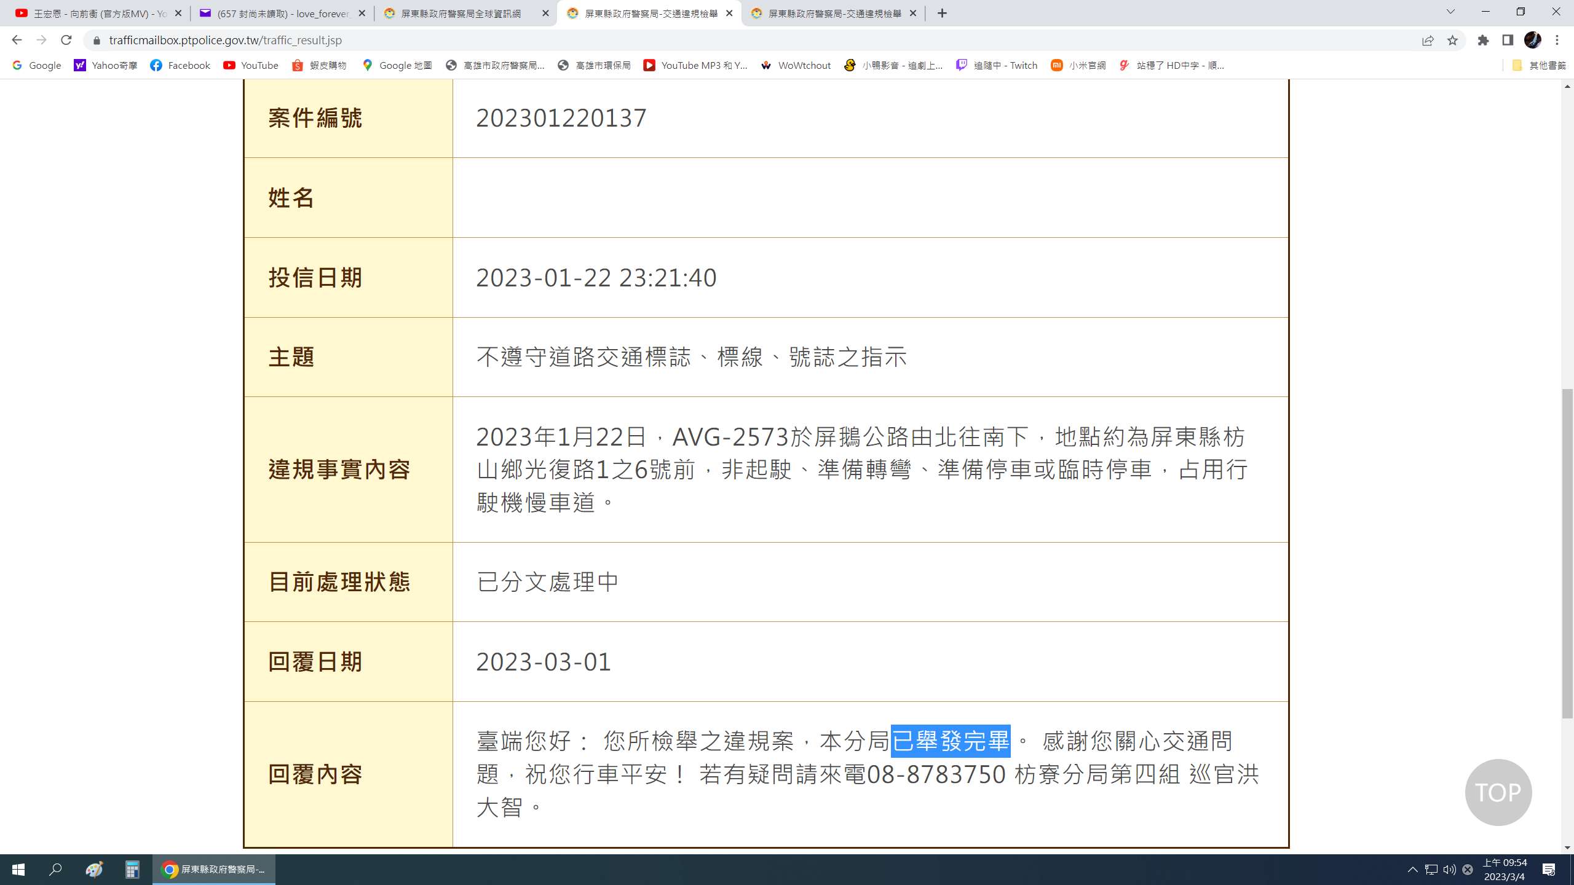Reload the current page
1574x885 pixels.
(x=66, y=40)
